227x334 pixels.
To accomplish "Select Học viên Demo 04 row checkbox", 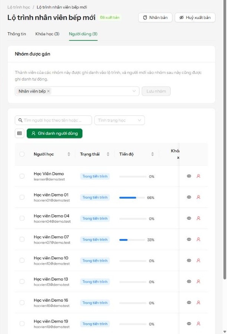I will [x=22, y=218].
